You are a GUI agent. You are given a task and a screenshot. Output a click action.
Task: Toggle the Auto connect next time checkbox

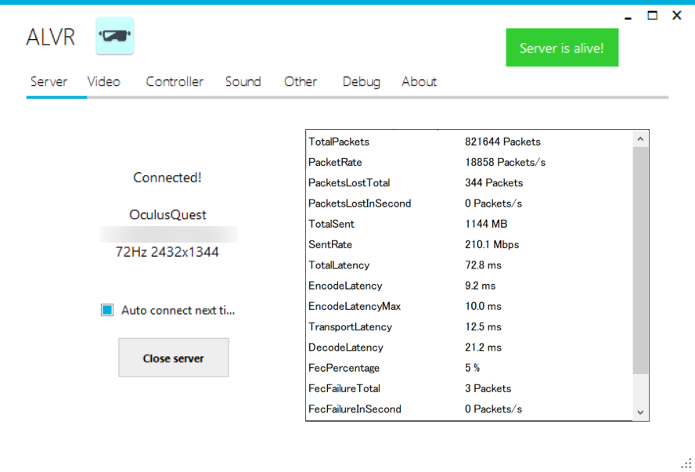pos(107,310)
